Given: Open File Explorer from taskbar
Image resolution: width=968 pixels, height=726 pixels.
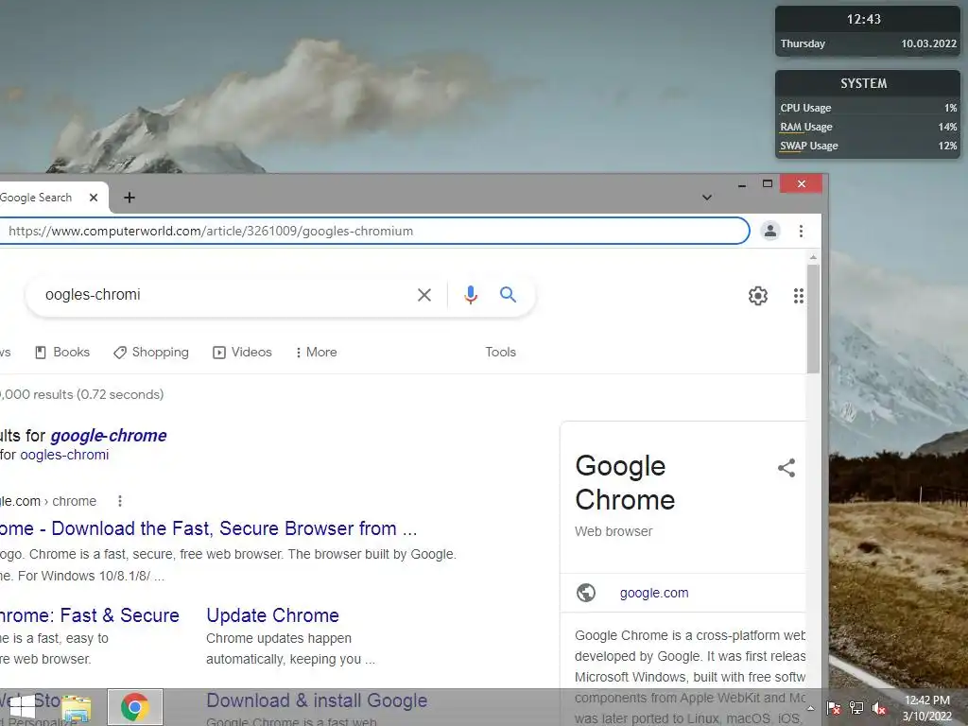Looking at the screenshot, I should [x=77, y=707].
